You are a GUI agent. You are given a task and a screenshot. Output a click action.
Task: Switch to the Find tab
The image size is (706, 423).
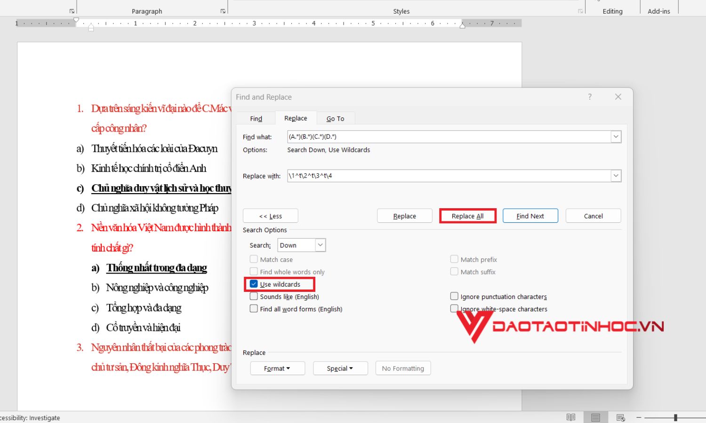pyautogui.click(x=256, y=118)
